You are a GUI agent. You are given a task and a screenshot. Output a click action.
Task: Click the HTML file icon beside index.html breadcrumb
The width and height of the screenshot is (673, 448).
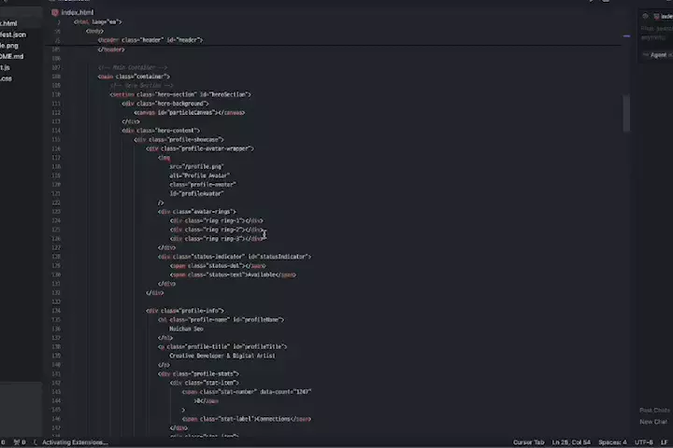pyautogui.click(x=55, y=12)
